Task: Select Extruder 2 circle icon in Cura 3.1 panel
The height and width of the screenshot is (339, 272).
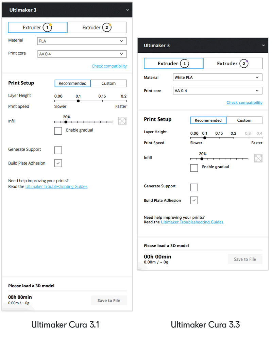Action: (107, 28)
